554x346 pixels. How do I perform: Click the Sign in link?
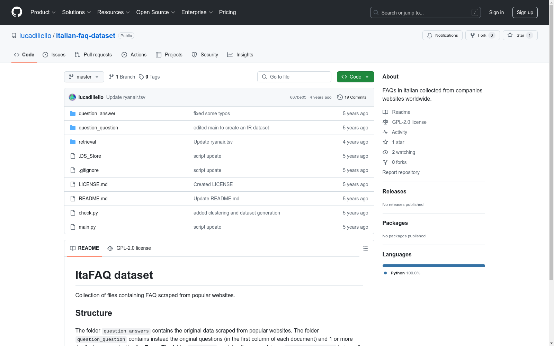(x=497, y=12)
